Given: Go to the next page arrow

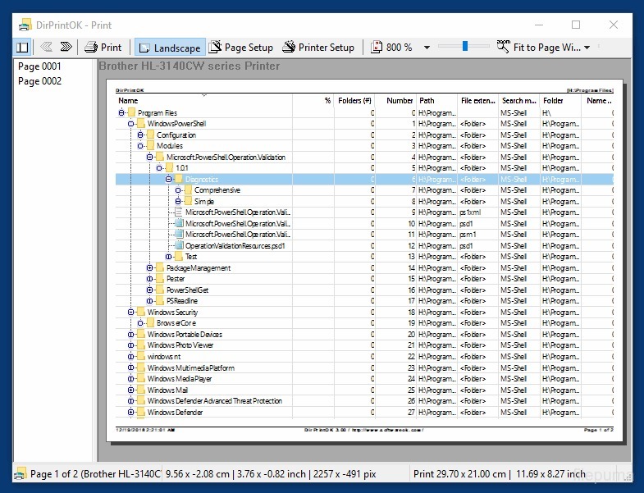Looking at the screenshot, I should (x=67, y=48).
